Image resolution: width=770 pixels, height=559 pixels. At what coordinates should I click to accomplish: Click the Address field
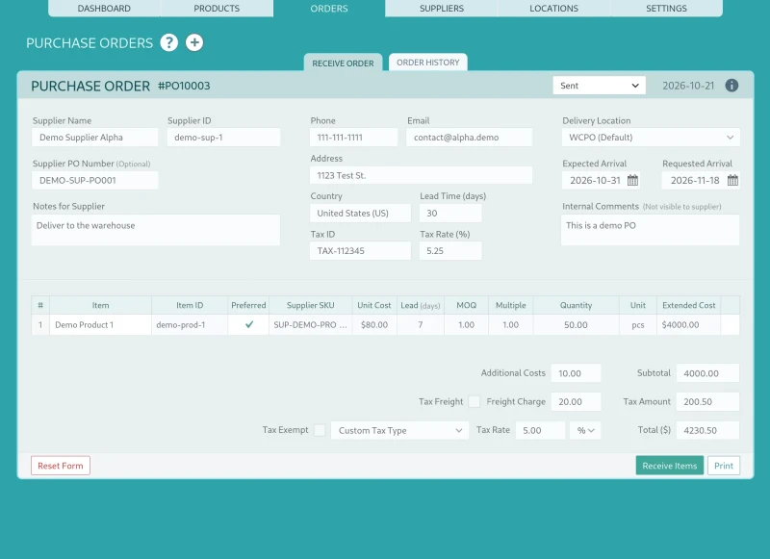point(421,175)
